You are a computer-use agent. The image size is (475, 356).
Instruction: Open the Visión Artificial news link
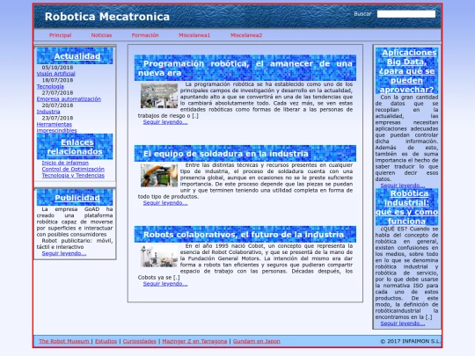[55, 74]
